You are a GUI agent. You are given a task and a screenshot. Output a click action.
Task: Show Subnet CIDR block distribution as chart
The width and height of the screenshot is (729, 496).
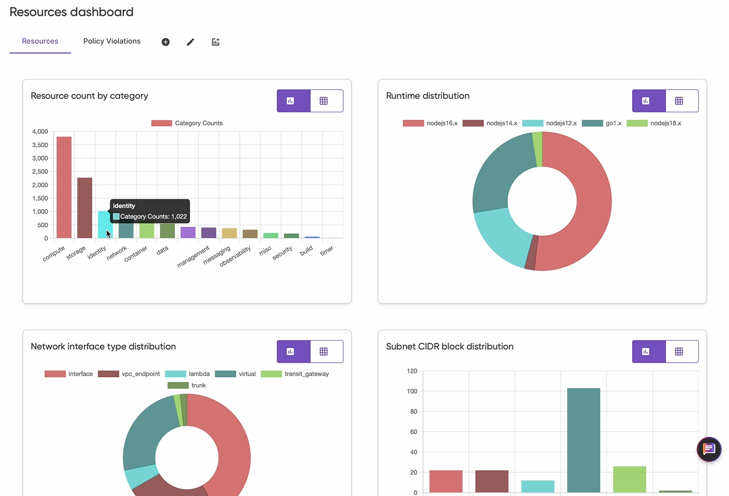pyautogui.click(x=649, y=351)
